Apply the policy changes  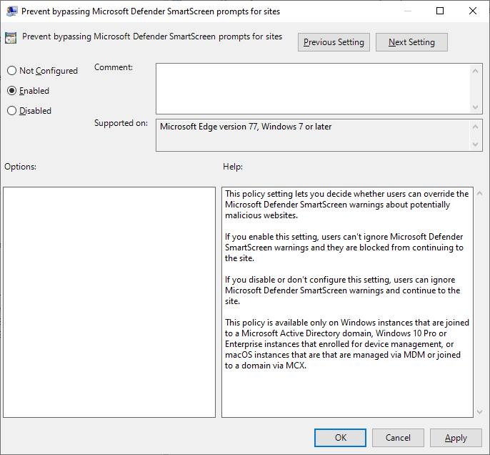(456, 438)
